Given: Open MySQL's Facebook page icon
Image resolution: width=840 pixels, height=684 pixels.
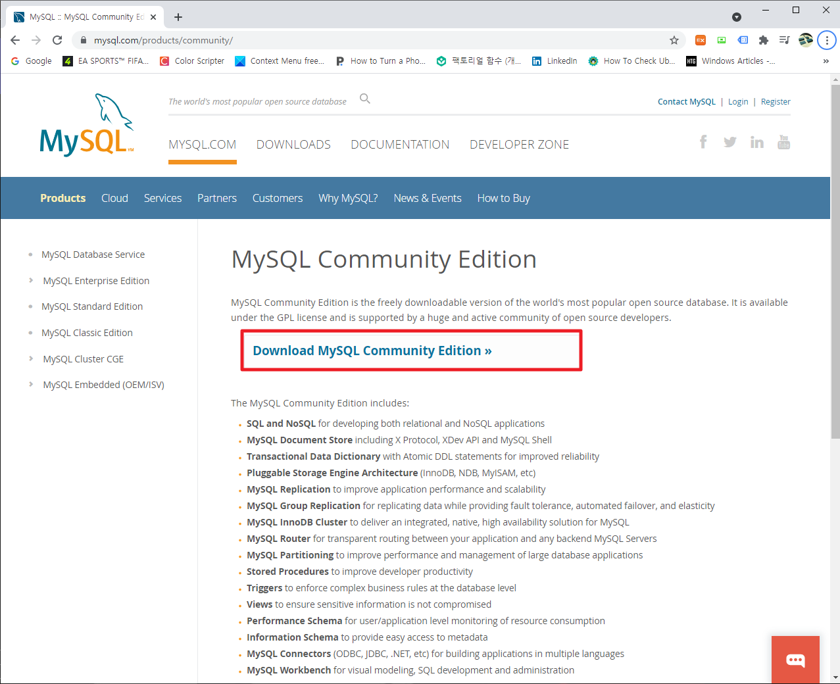Looking at the screenshot, I should coord(703,141).
